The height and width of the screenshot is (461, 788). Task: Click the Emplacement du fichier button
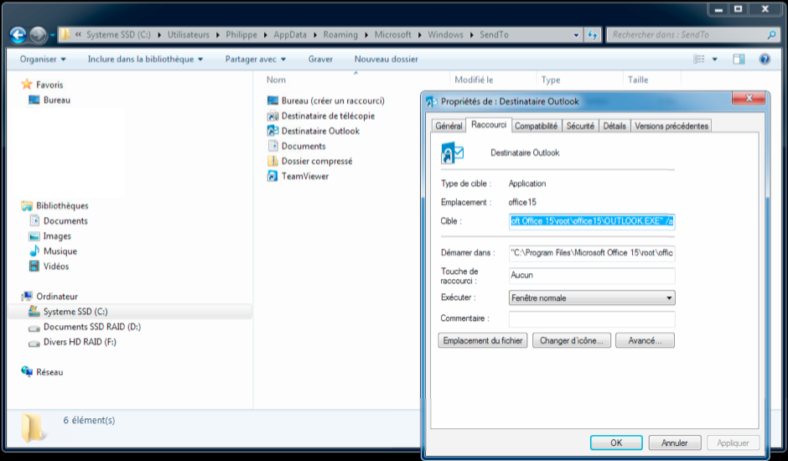click(x=483, y=340)
